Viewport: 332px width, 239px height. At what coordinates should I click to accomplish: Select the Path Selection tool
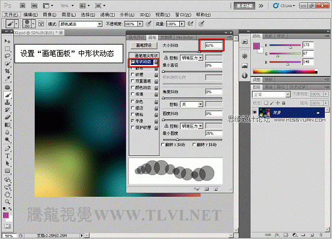click(7, 163)
